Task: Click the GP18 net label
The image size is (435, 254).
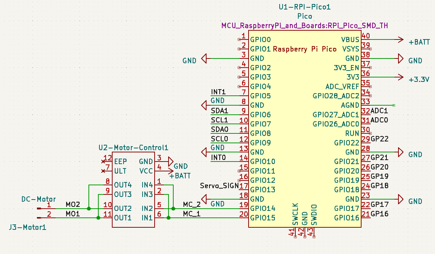Action: coord(379,186)
